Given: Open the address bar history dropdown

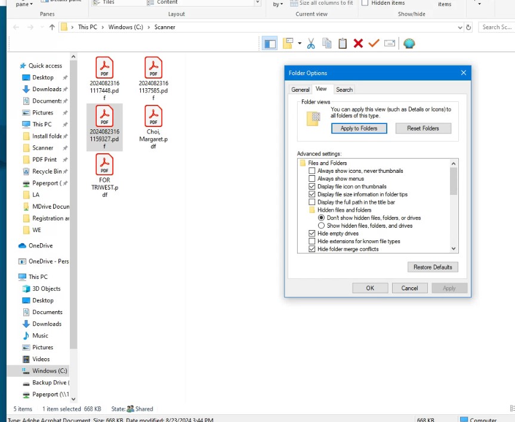Looking at the screenshot, I should point(460,27).
